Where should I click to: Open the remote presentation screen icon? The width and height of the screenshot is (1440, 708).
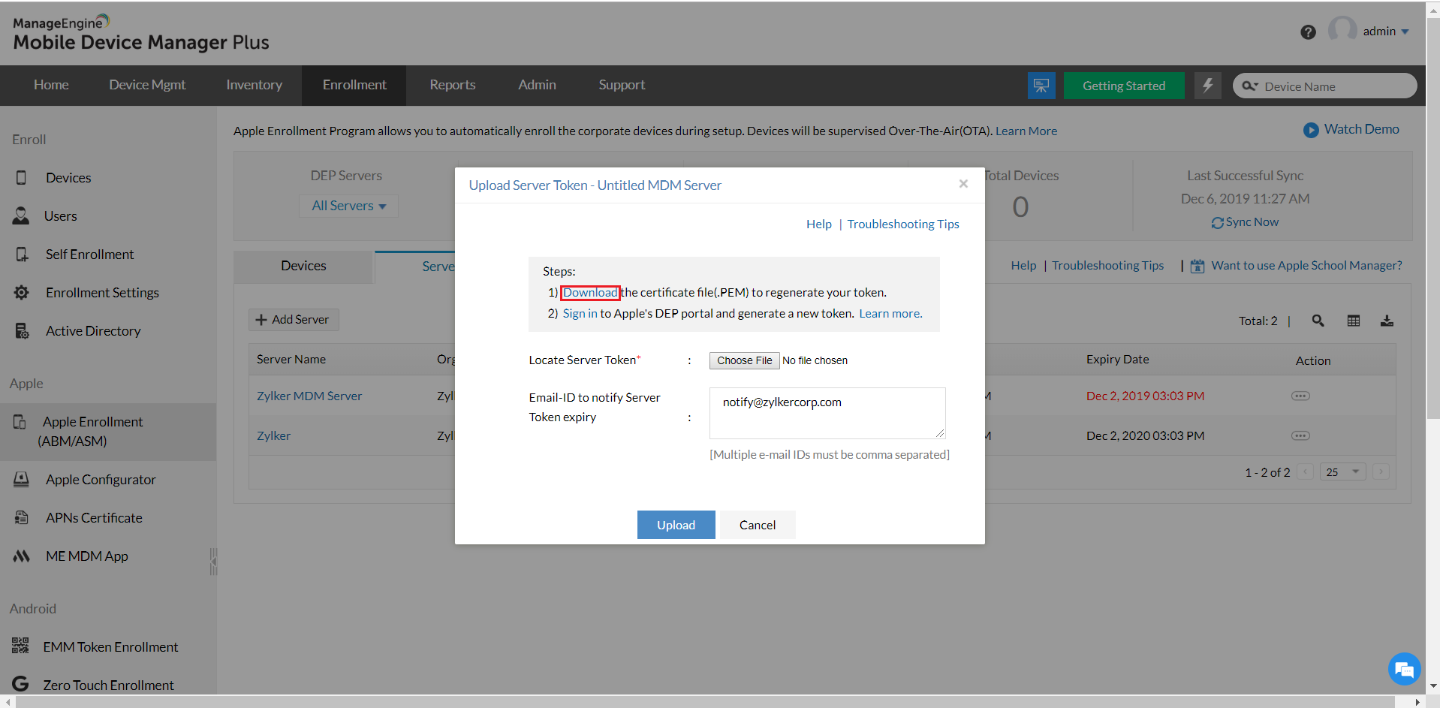pos(1041,86)
